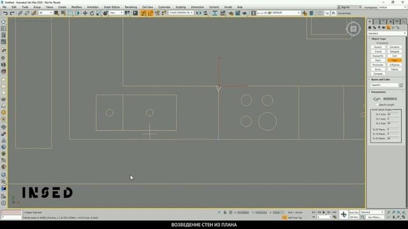Click the Unlink Selection tool
Image resolution: width=408 pixels, height=229 pixels.
tap(27, 13)
